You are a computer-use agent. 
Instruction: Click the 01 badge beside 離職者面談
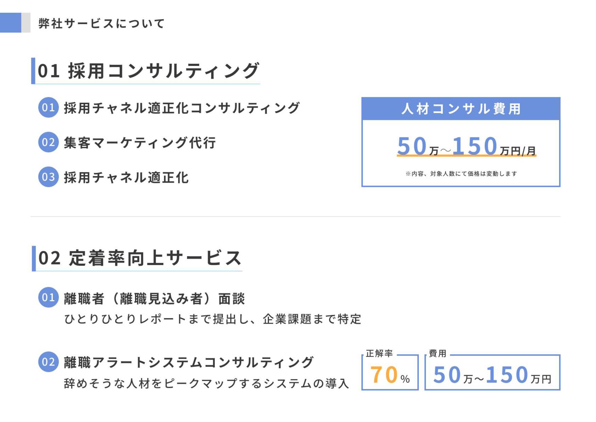click(48, 297)
